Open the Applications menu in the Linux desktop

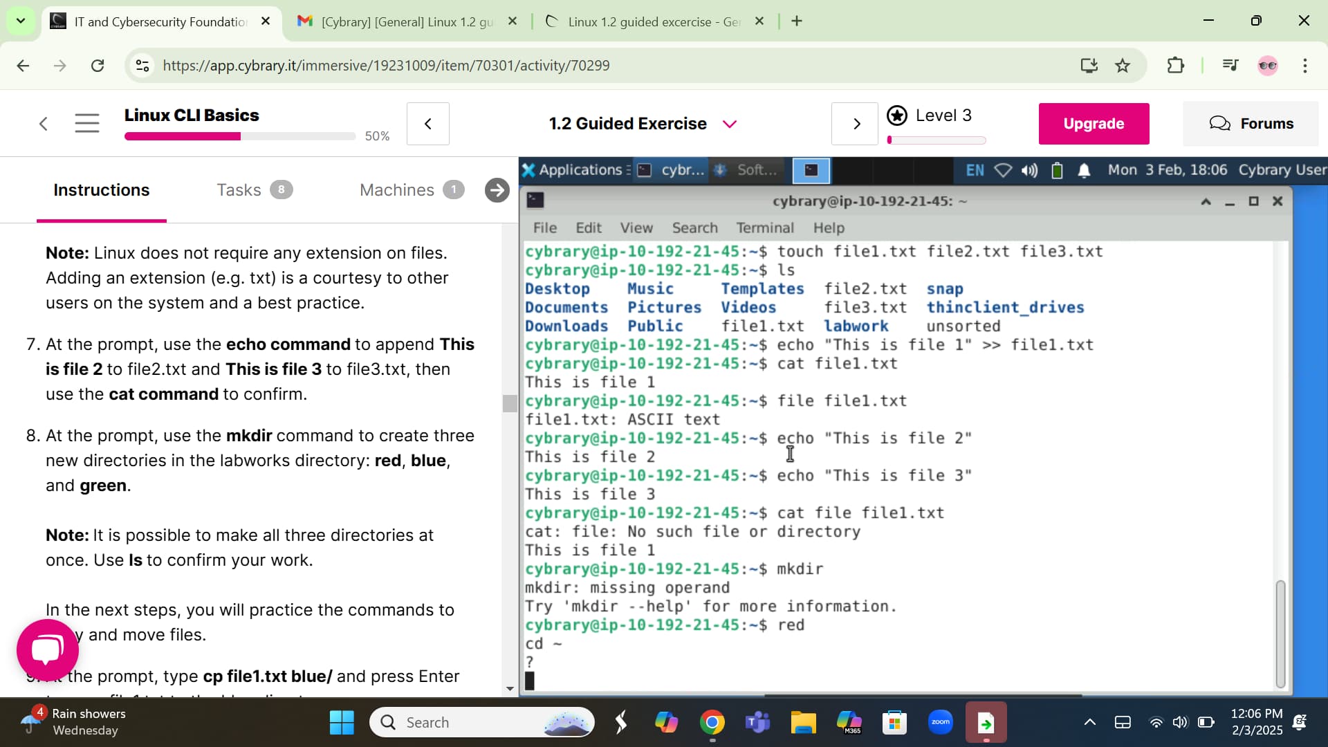[x=573, y=170]
